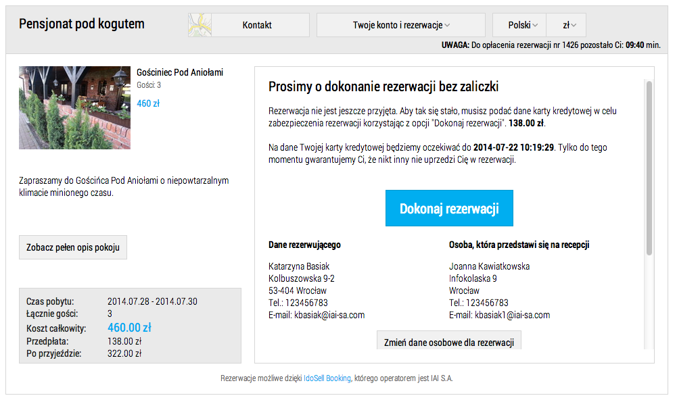The image size is (675, 400).
Task: Follow the IdoSell Booking link
Action: click(327, 378)
